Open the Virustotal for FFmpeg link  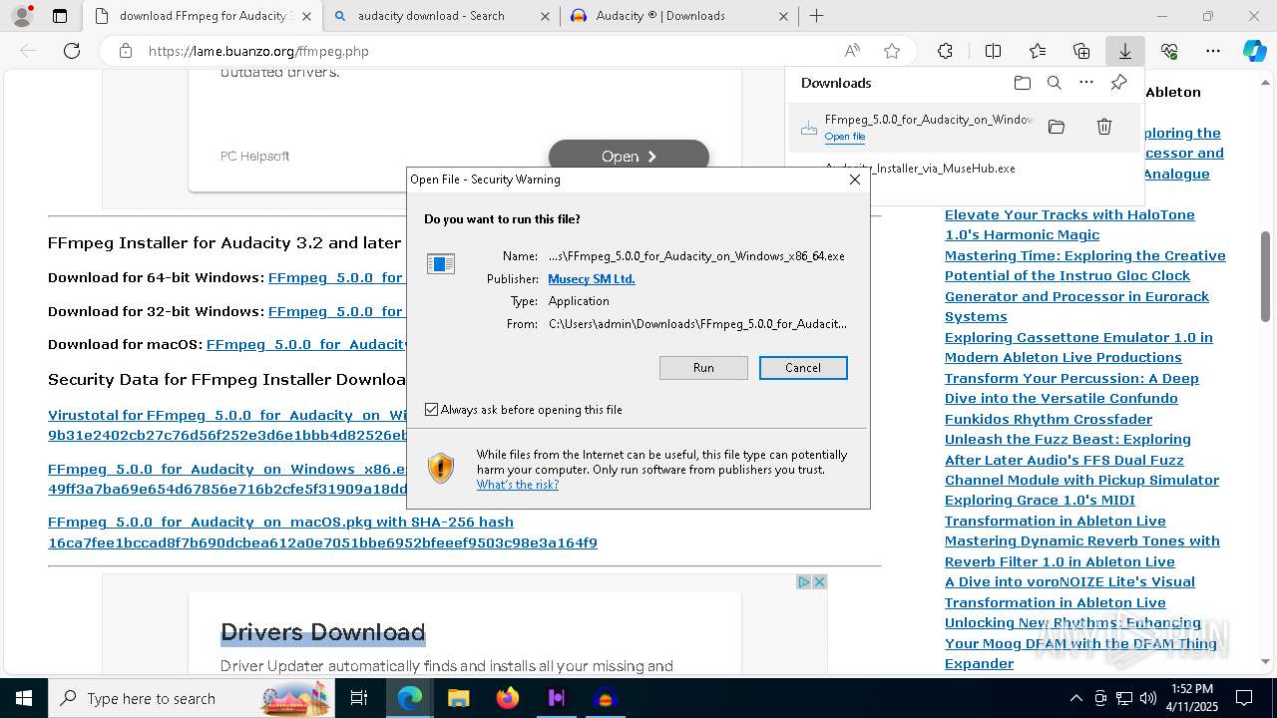227,426
